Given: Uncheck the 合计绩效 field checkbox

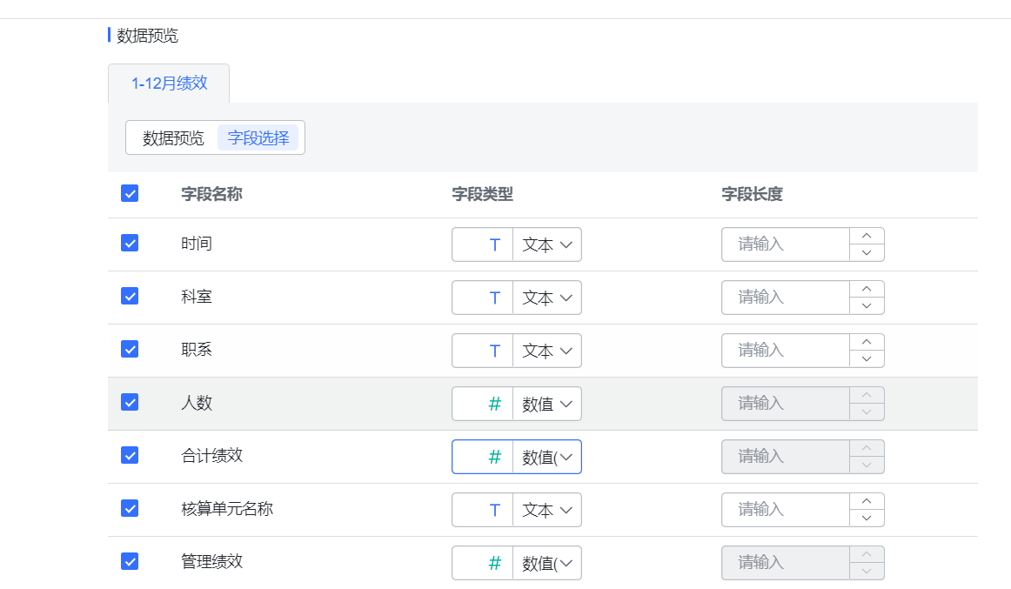Looking at the screenshot, I should point(130,456).
